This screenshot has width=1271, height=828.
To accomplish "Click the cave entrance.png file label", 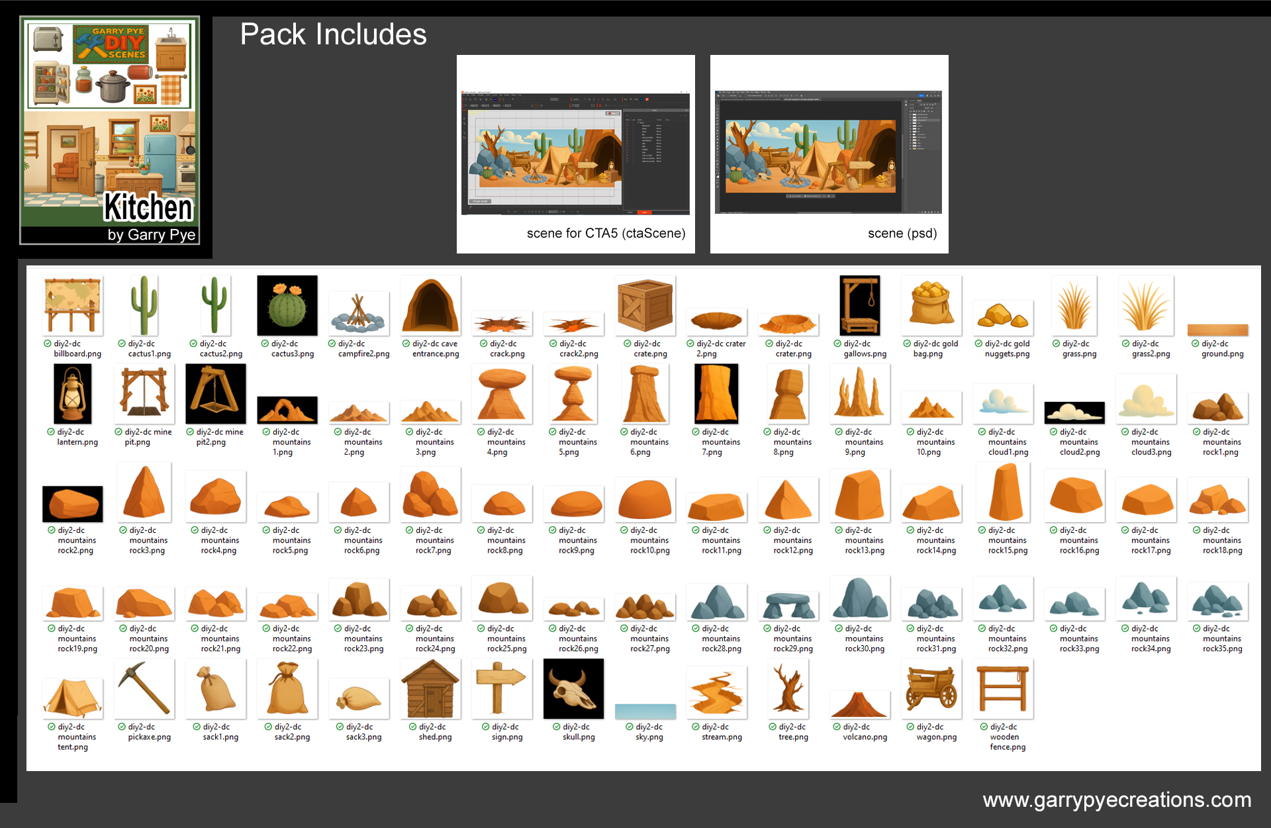I will click(435, 349).
